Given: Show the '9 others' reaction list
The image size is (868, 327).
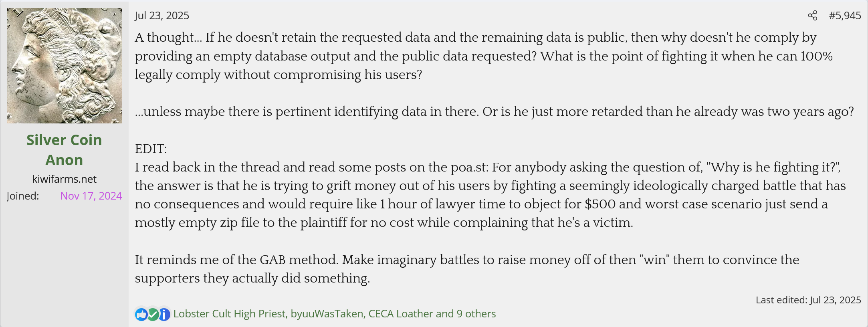Looking at the screenshot, I should (476, 314).
